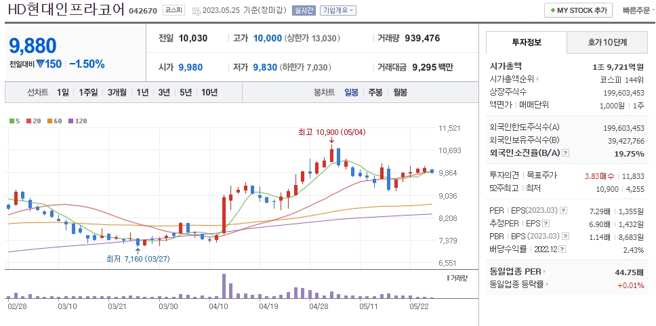This screenshot has height=326, width=656.
Task: Click the 52주최고 최저 10,900 | 4,255 value
Action: point(619,188)
